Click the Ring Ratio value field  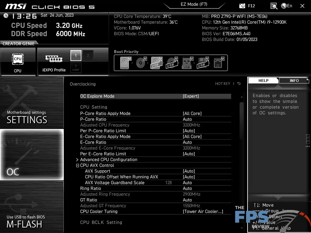coord(187,188)
